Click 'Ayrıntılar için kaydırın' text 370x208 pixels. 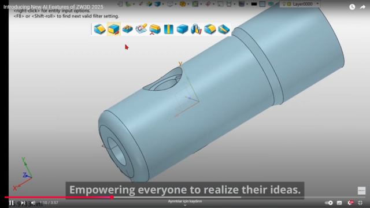(x=185, y=201)
